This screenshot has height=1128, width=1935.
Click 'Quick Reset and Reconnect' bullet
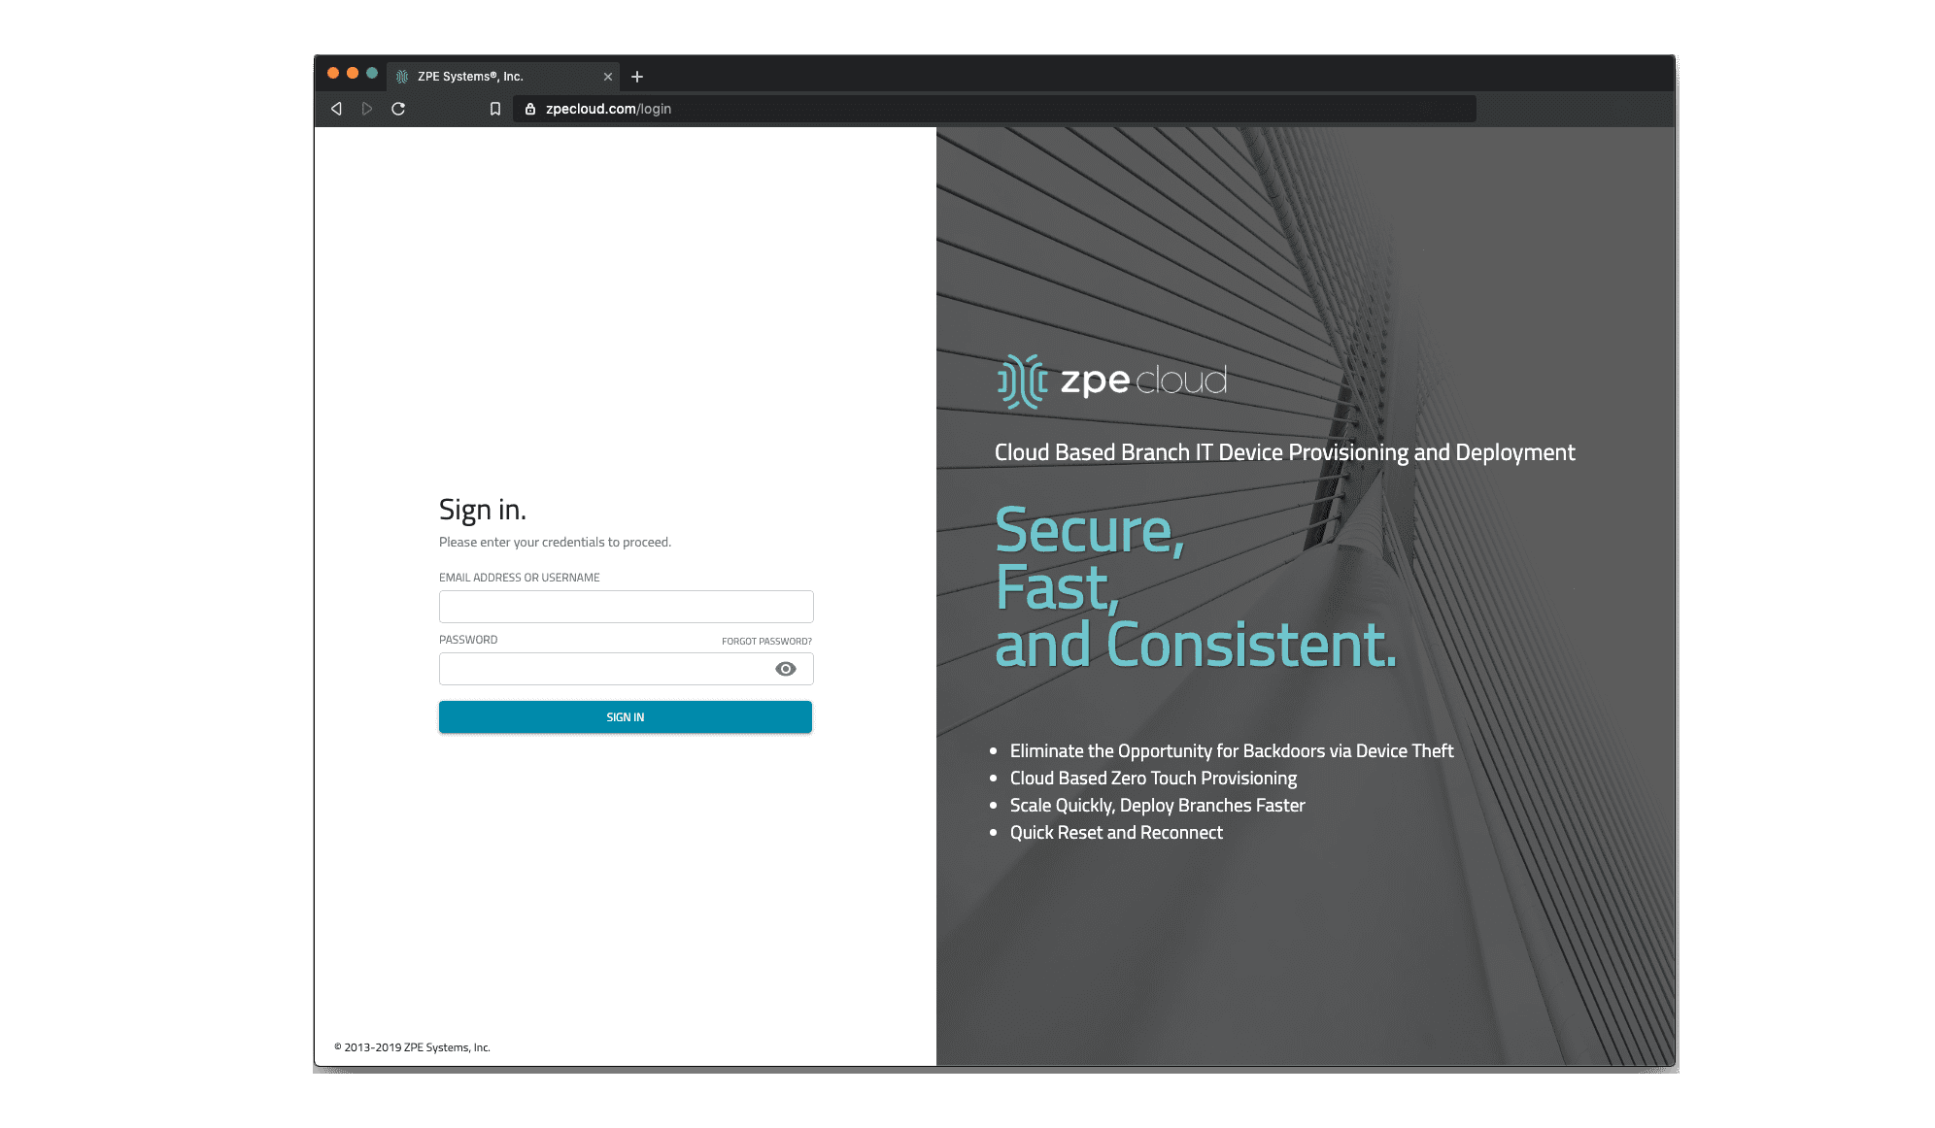[1116, 833]
